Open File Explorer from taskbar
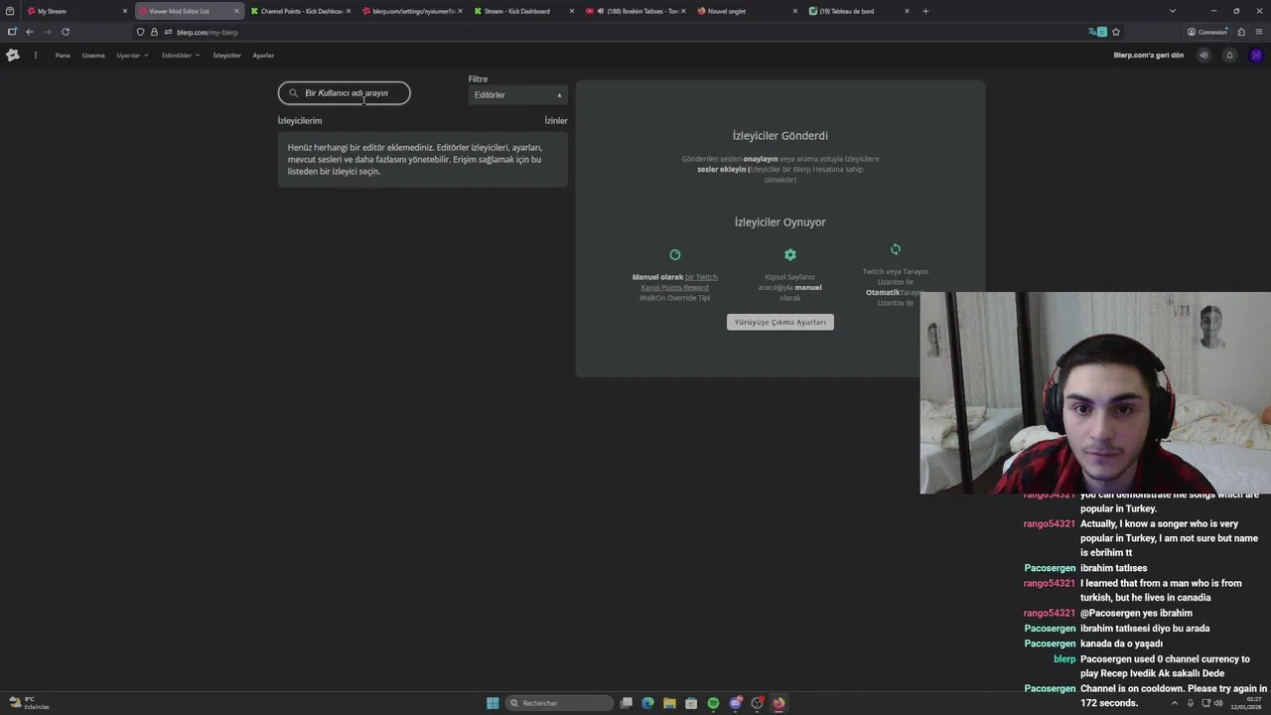Viewport: 1271px width, 715px height. tap(670, 703)
